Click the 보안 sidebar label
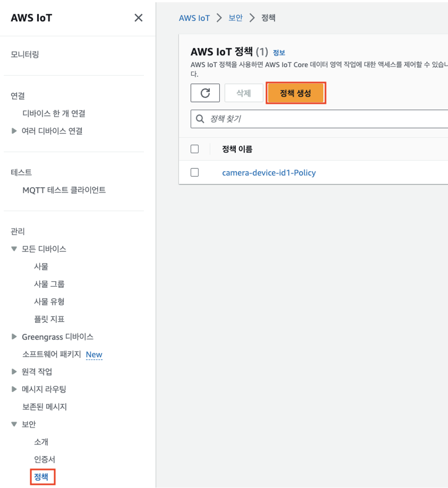Screen dimensions: 448x488 pyautogui.click(x=29, y=424)
